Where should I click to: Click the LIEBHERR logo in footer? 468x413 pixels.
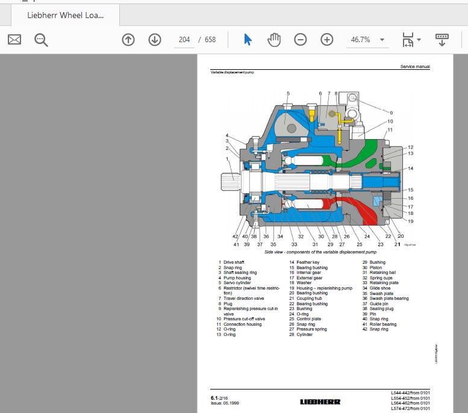[x=320, y=402]
